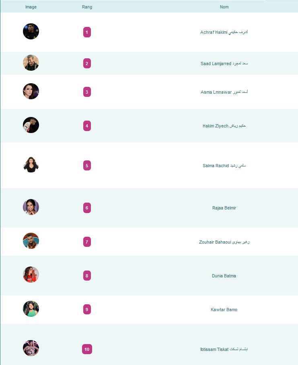Screen dimensions: 298x365
Task: Click Ibtissam Tiskat's thumbnail photo
Action: 31,348
